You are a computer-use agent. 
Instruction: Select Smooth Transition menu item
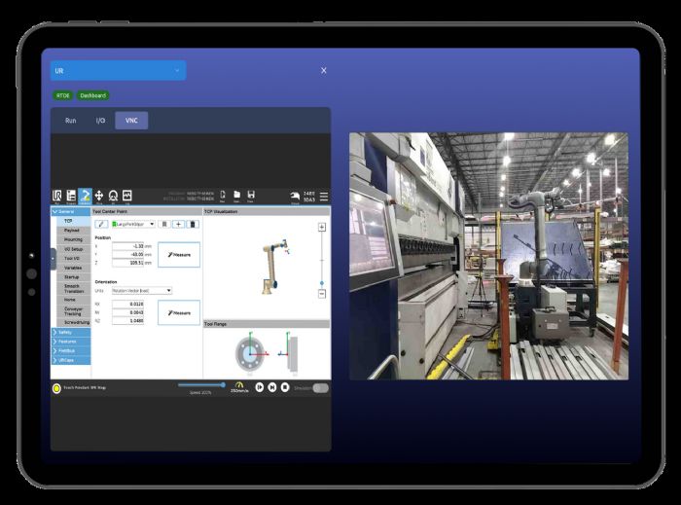pos(73,288)
